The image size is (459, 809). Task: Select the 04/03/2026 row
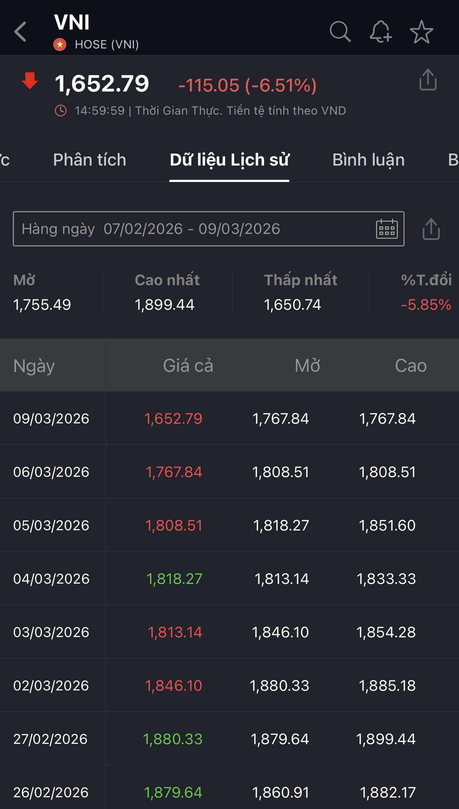click(51, 579)
